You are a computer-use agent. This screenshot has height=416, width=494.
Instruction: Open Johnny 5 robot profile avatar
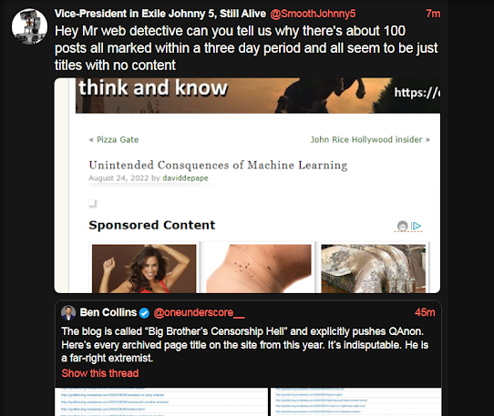(x=29, y=26)
